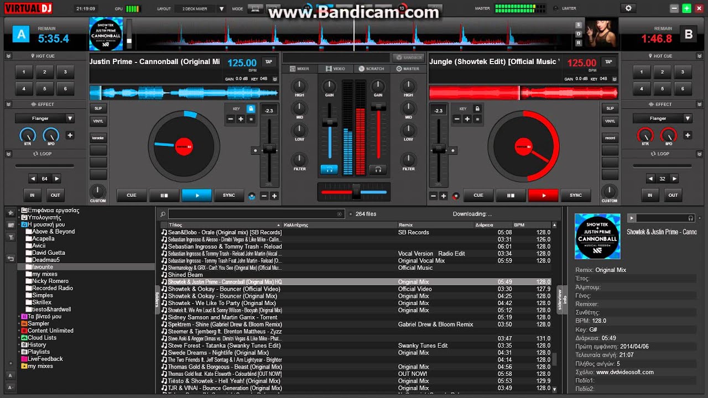
Task: Halve deck A loop length with left arrow
Action: (x=33, y=179)
